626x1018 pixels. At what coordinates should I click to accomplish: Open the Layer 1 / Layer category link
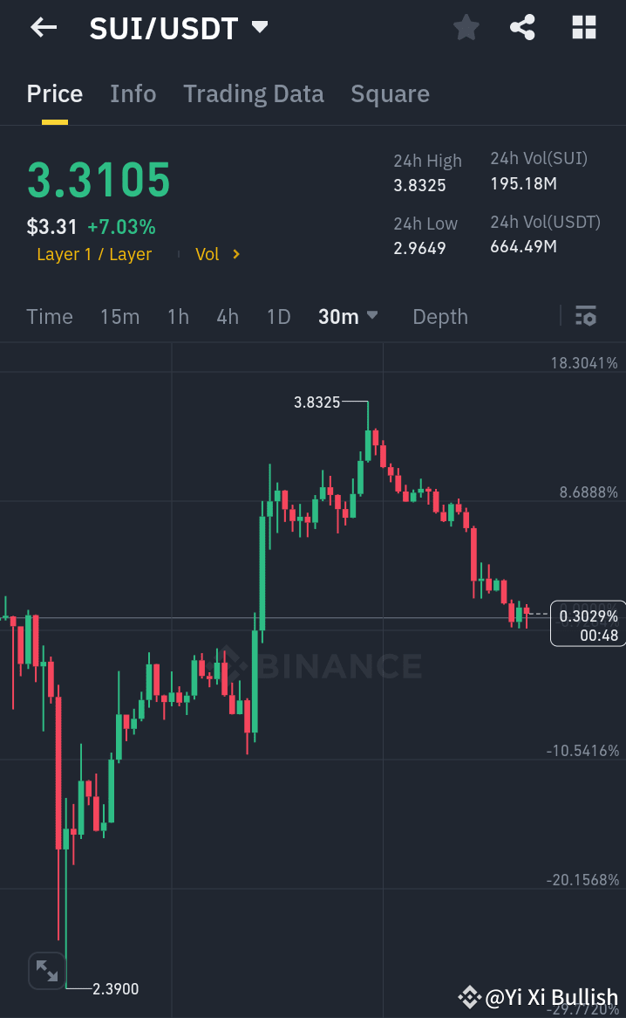click(x=94, y=254)
